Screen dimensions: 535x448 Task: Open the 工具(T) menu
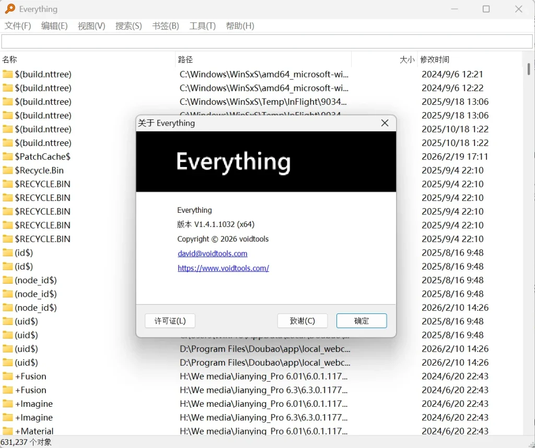coord(202,26)
